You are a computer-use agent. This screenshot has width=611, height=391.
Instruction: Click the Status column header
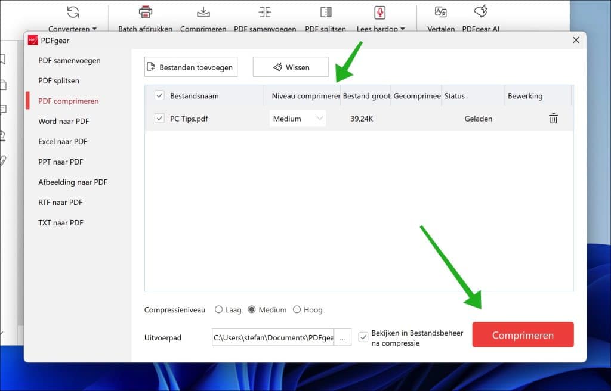pyautogui.click(x=473, y=96)
